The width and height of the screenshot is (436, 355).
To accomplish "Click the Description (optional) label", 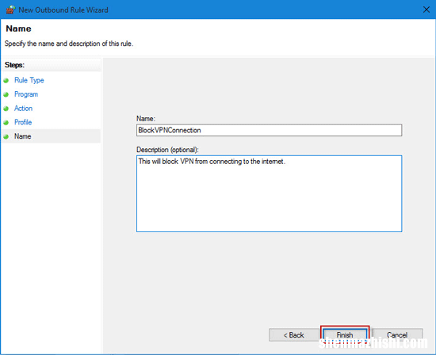I will click(167, 150).
